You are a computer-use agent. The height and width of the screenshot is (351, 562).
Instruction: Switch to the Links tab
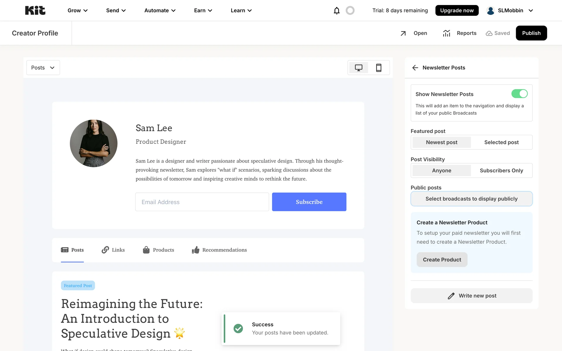113,250
